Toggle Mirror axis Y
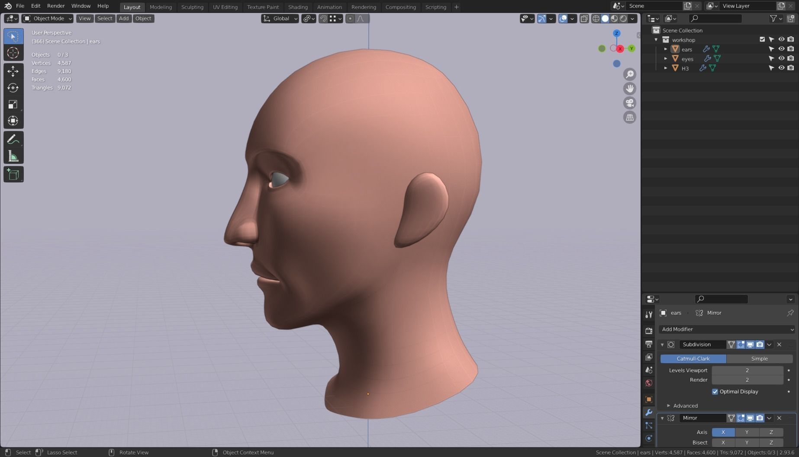Image resolution: width=799 pixels, height=457 pixels. point(747,432)
